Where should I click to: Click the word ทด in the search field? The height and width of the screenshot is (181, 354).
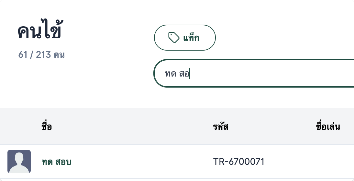[171, 74]
